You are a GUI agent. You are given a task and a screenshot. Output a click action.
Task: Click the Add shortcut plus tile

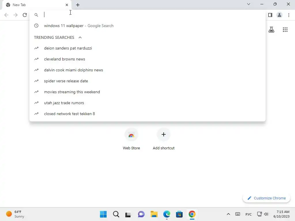pyautogui.click(x=164, y=139)
